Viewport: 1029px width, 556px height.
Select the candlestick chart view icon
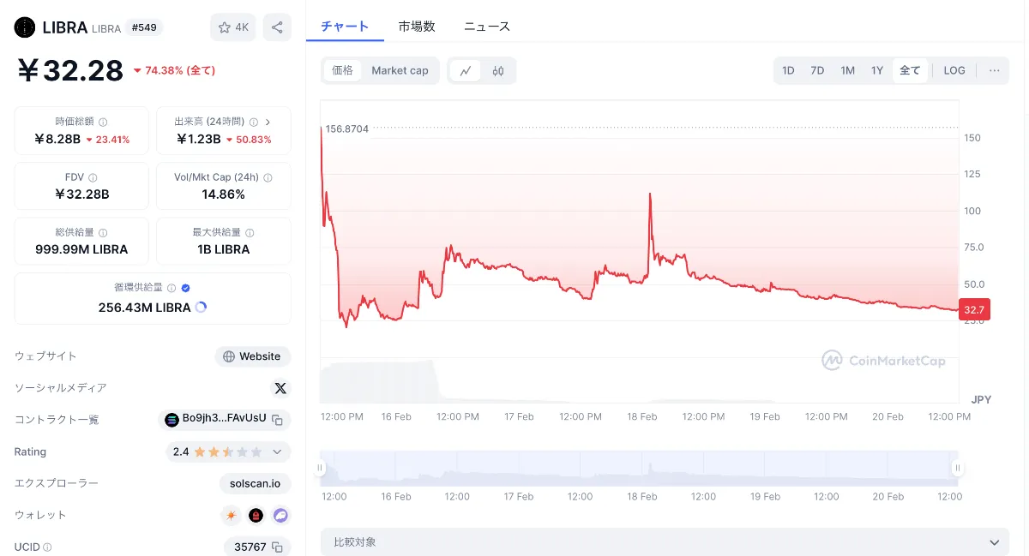point(498,71)
